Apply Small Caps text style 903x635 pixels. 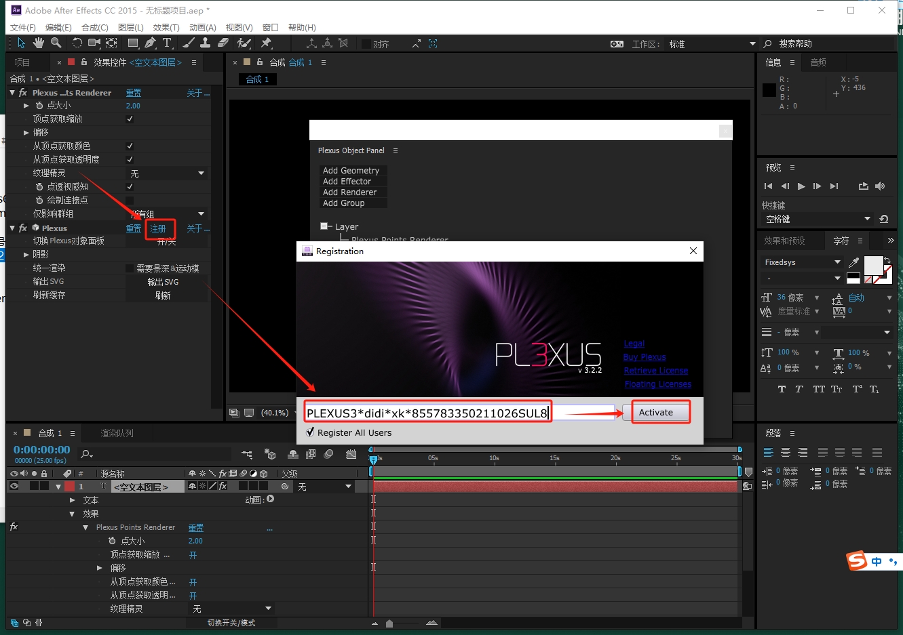pos(837,389)
